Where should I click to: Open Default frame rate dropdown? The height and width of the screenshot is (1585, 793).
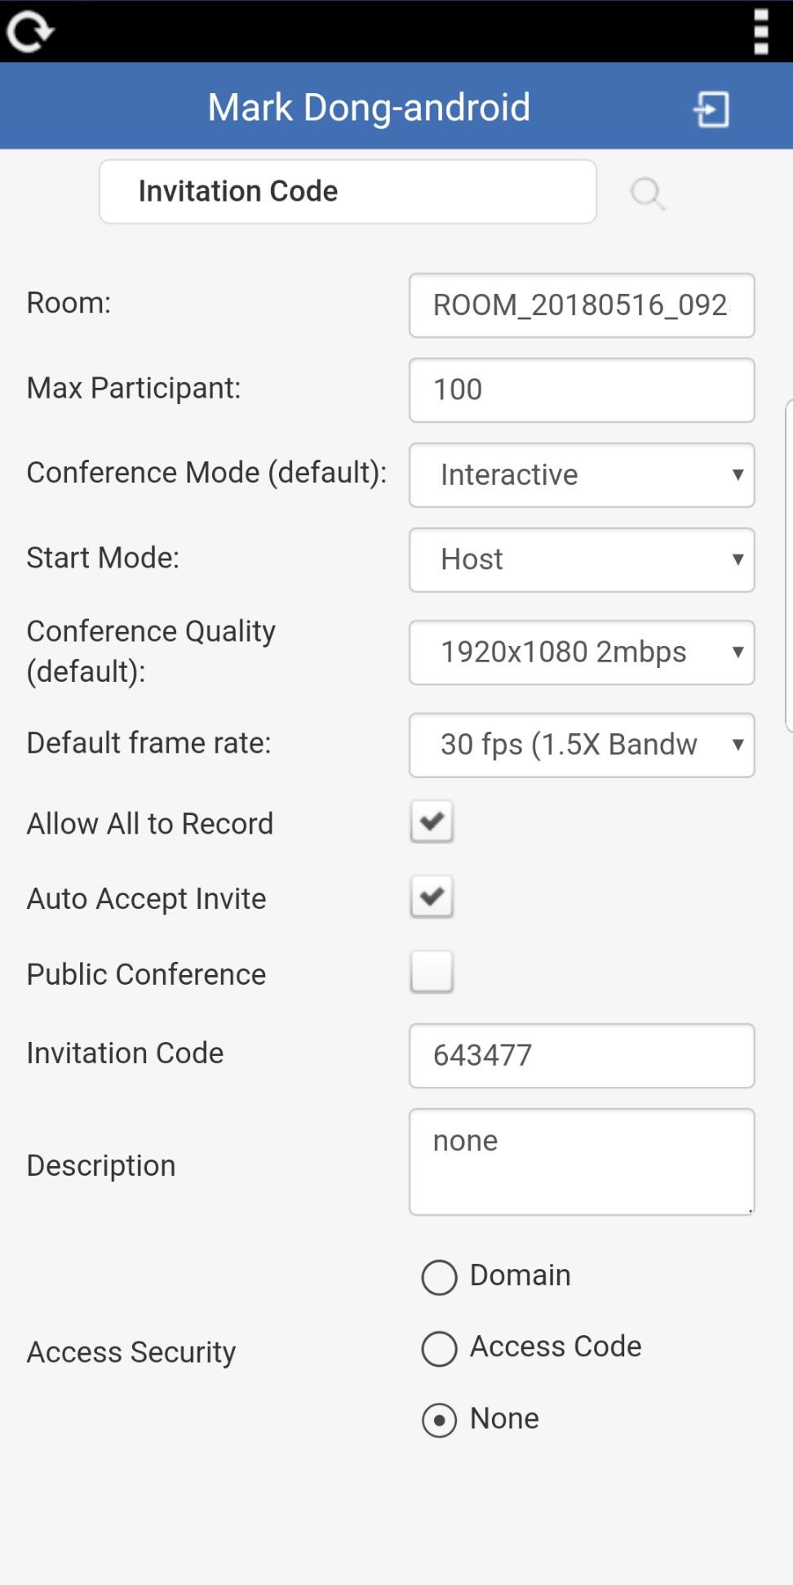tap(582, 746)
